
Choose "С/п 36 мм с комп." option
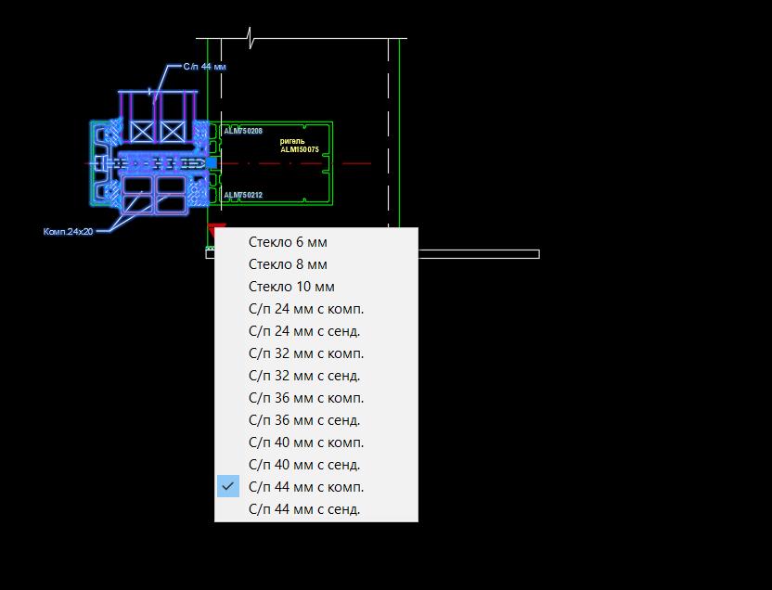[x=306, y=398]
